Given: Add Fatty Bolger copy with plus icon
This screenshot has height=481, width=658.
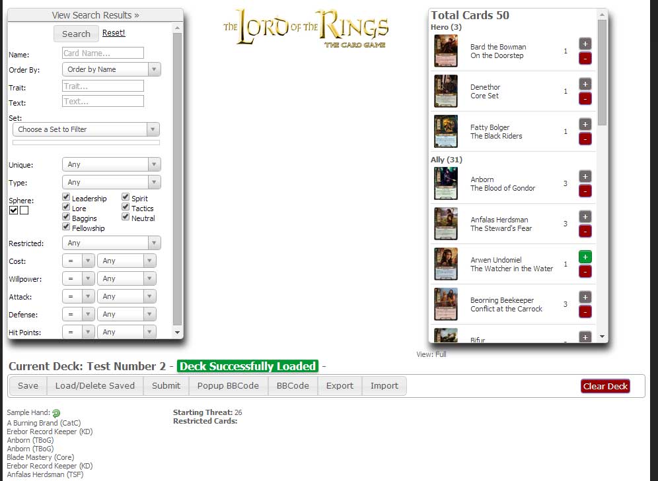Looking at the screenshot, I should click(585, 124).
